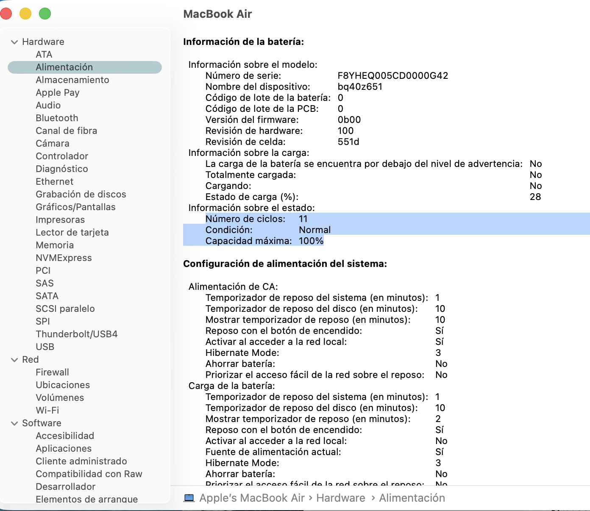Select the USB sidebar item
The image size is (590, 511).
pos(45,347)
